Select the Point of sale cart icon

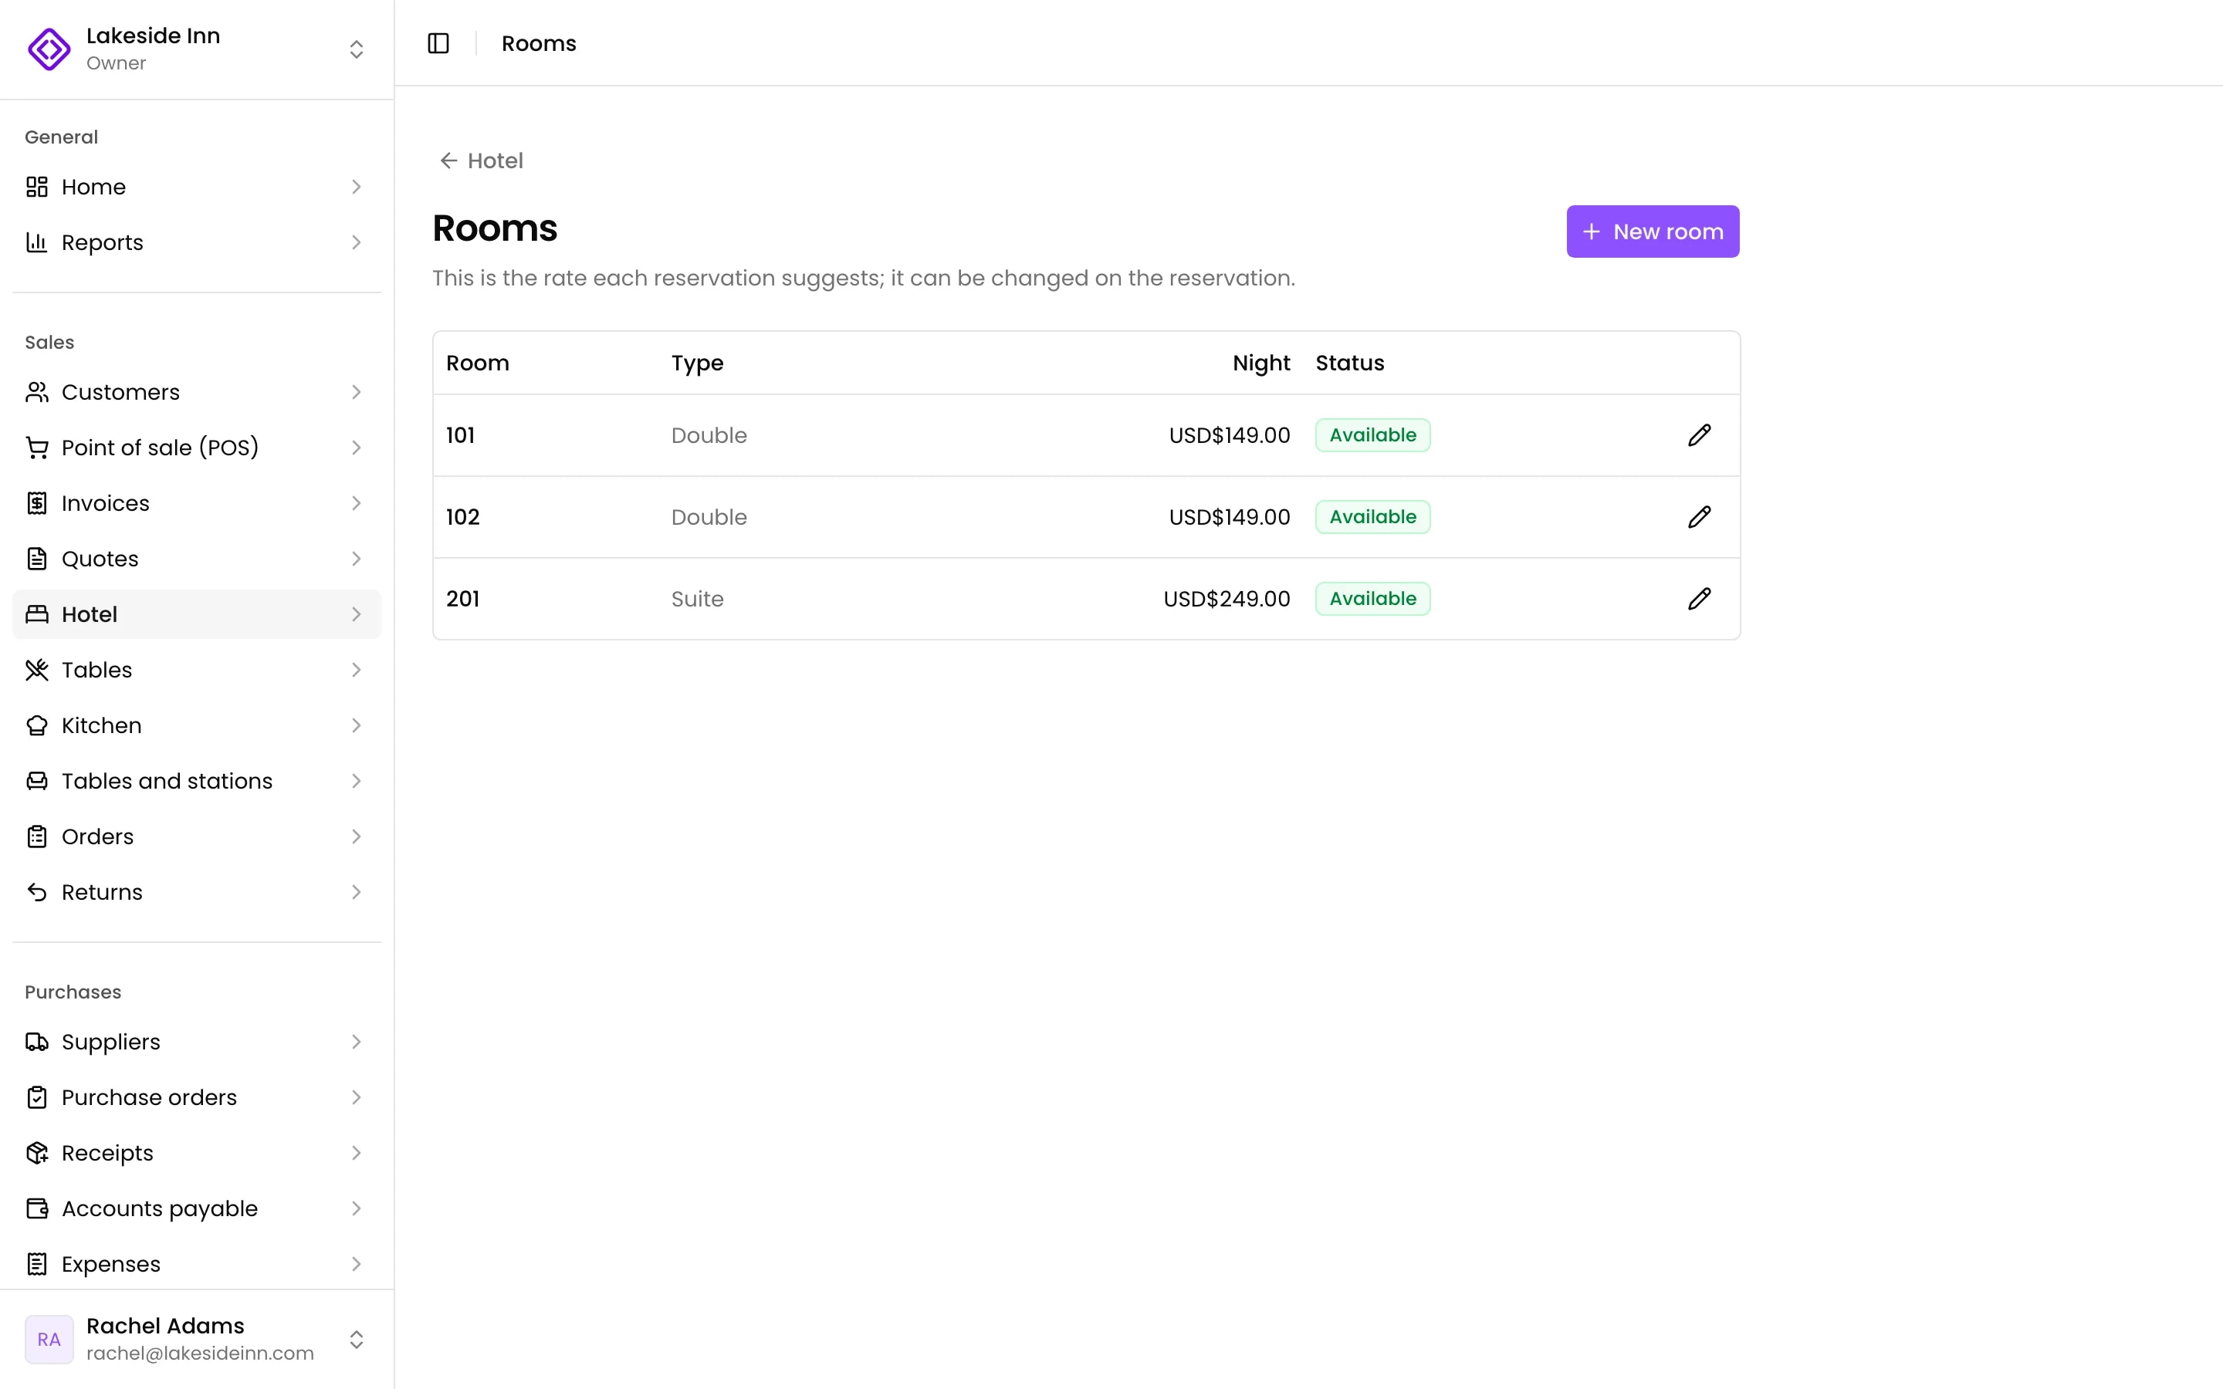37,448
